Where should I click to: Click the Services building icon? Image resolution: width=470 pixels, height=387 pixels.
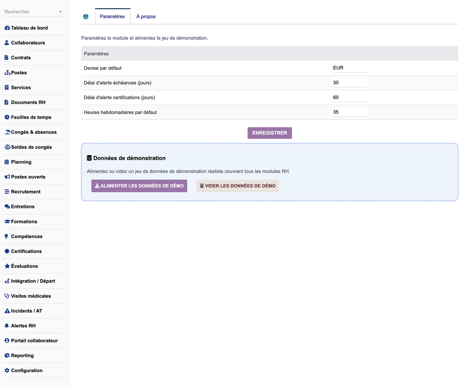(x=6, y=88)
